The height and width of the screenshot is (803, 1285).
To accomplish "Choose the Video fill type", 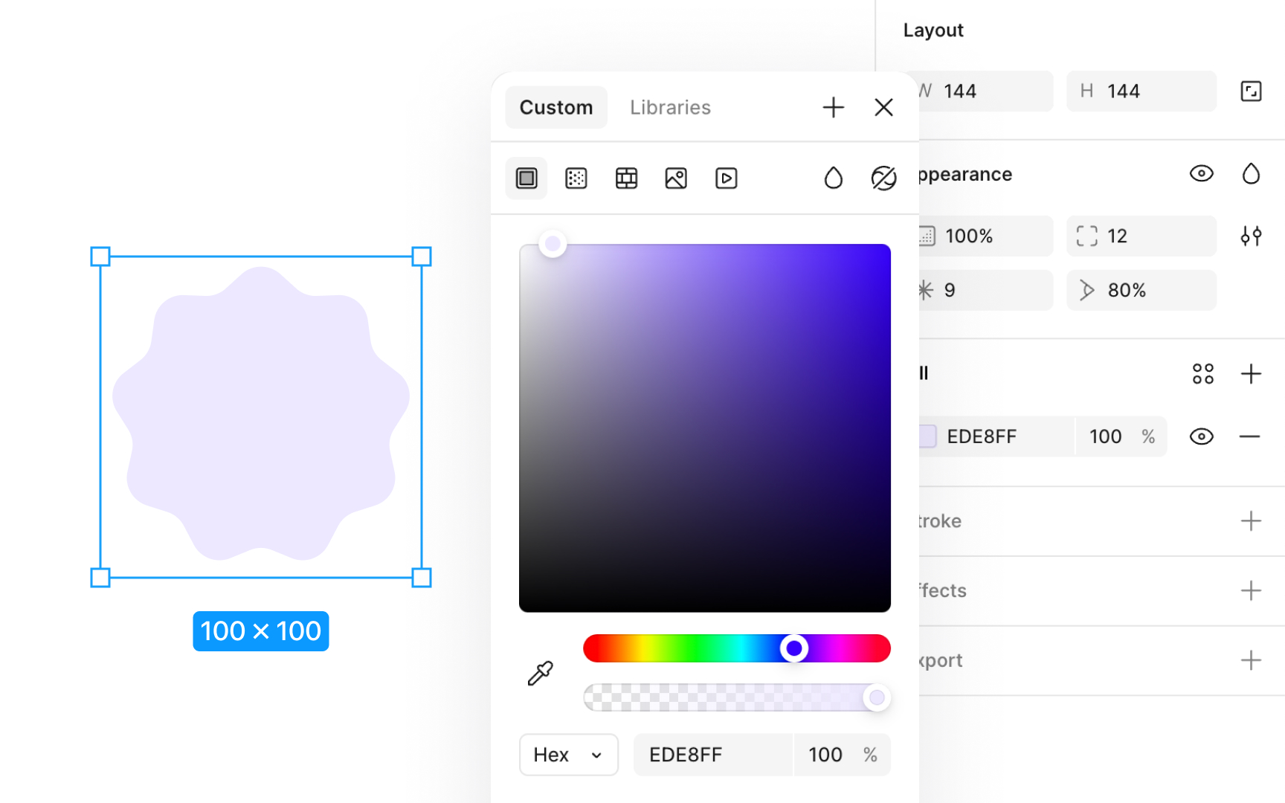I will [726, 178].
